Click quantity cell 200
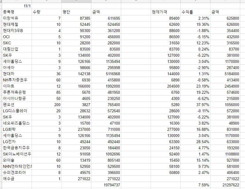Image resolution: width=245 pixels, height=189 pixels. pyautogui.click(x=47, y=105)
